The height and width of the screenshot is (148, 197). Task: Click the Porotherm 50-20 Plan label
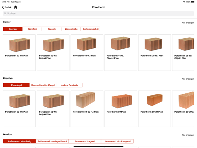click(152, 112)
